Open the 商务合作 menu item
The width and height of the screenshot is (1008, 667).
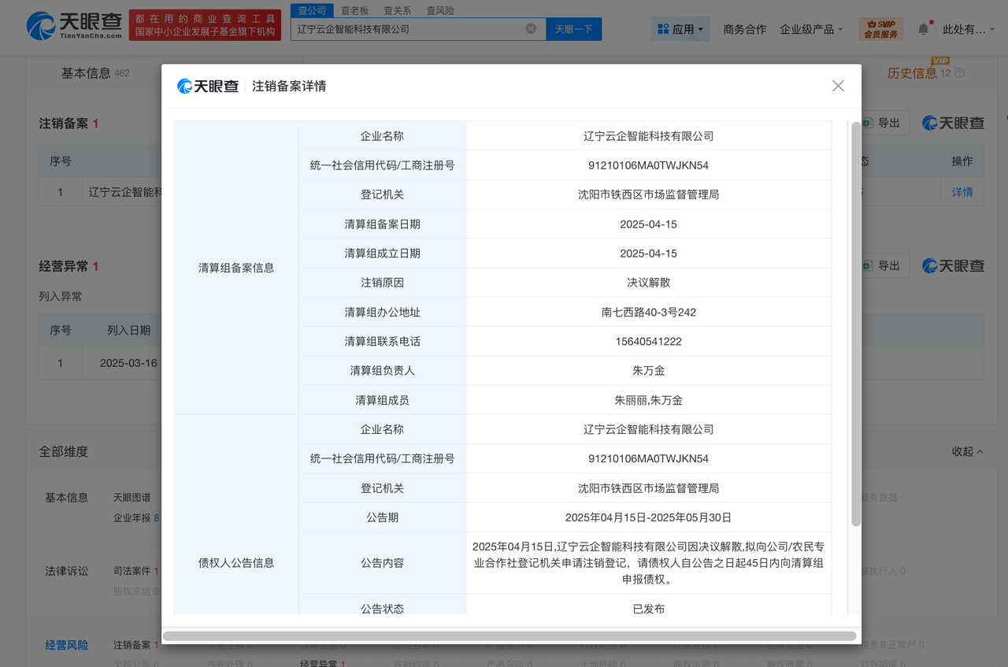pos(743,28)
